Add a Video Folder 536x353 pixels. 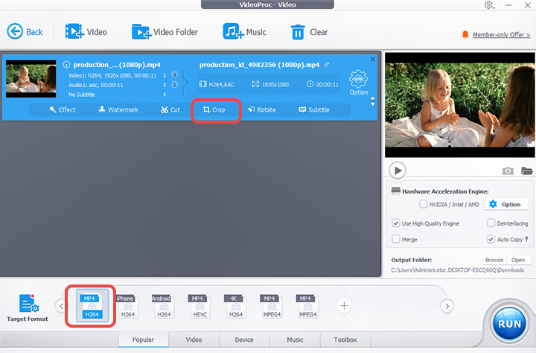tap(165, 32)
